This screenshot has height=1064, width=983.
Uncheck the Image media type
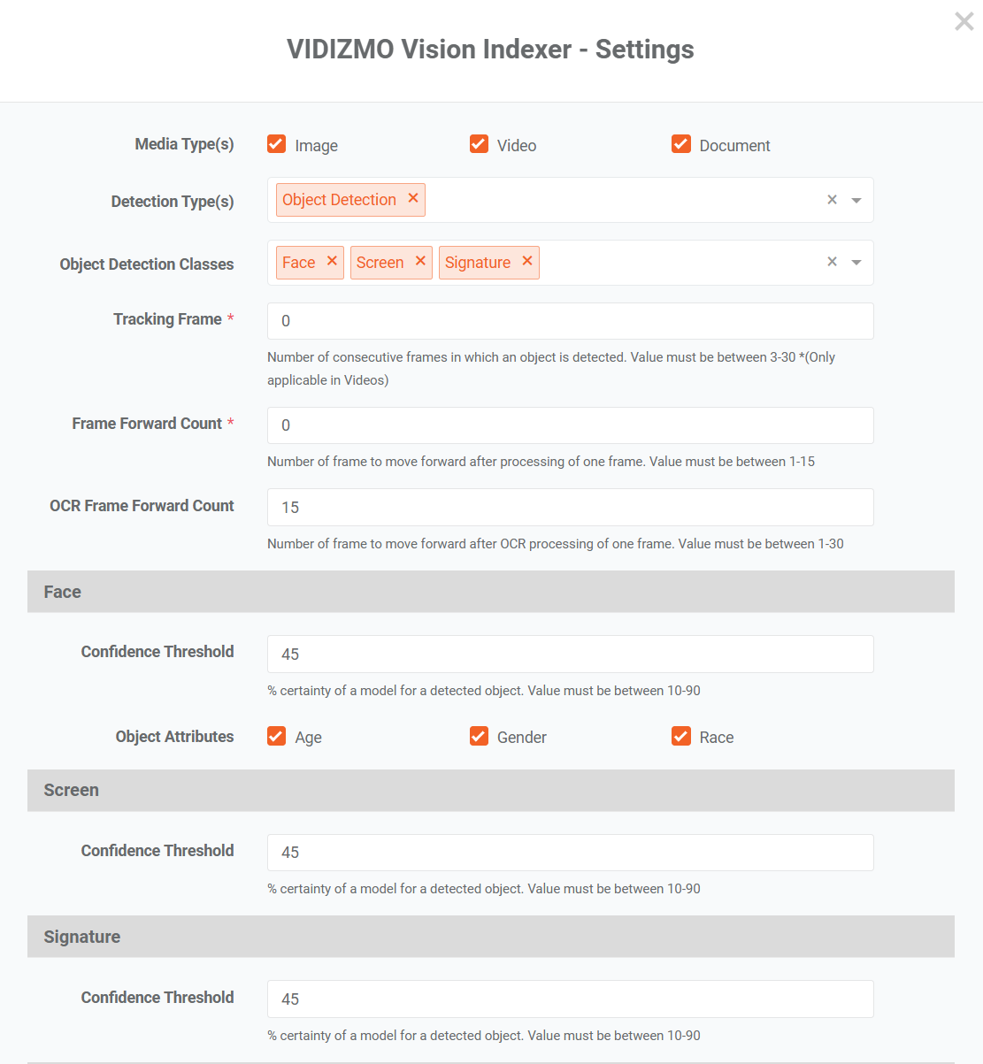click(x=277, y=144)
